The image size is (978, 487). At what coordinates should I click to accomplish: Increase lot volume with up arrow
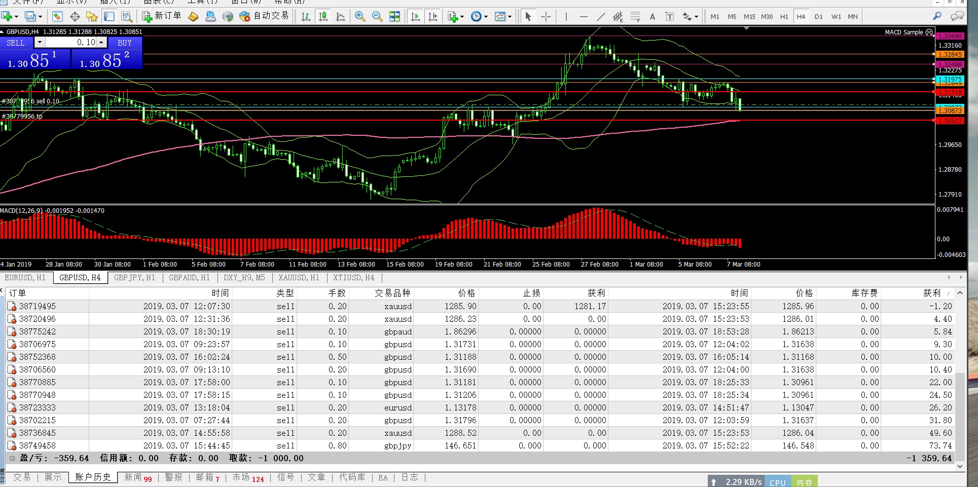(101, 43)
